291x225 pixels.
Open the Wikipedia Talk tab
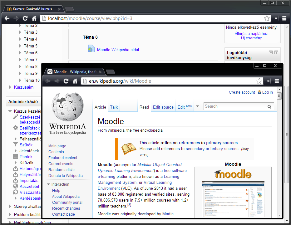114,107
